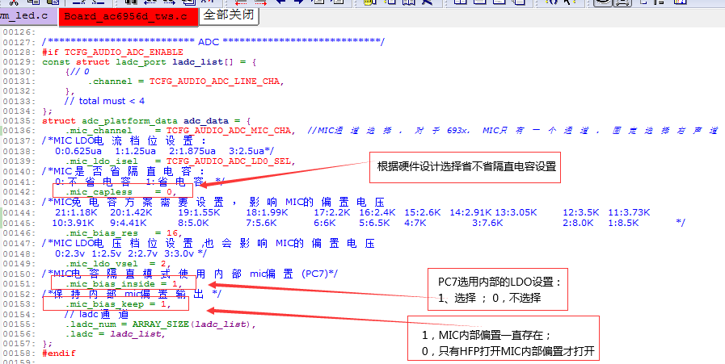The height and width of the screenshot is (364, 725).
Task: Click the 全部关闭 close-all button
Action: (229, 15)
